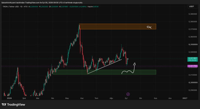Viewport: 200px width, 109px height.
Task: Click the 0,310000 price axis label
Action: coord(193,75)
